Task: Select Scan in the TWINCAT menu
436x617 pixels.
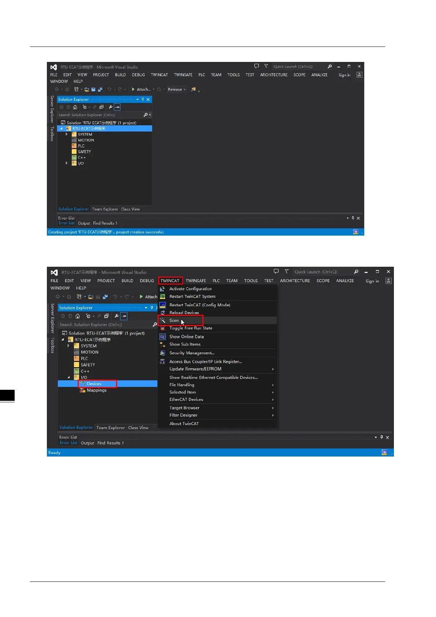Action: pos(174,321)
